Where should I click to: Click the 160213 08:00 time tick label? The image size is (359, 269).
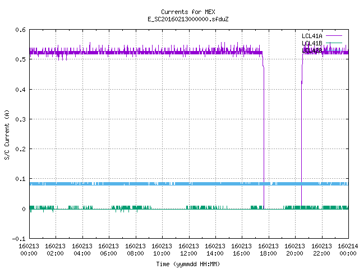pyautogui.click(x=135, y=249)
